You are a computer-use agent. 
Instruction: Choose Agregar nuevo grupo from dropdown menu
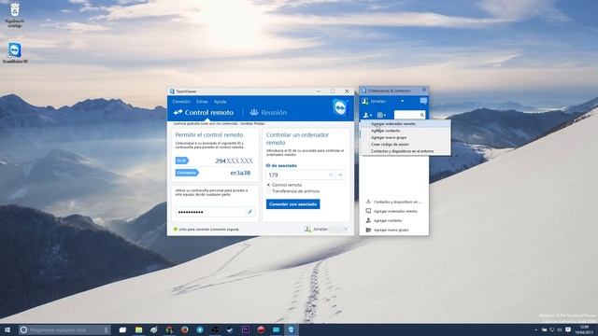[x=406, y=137]
